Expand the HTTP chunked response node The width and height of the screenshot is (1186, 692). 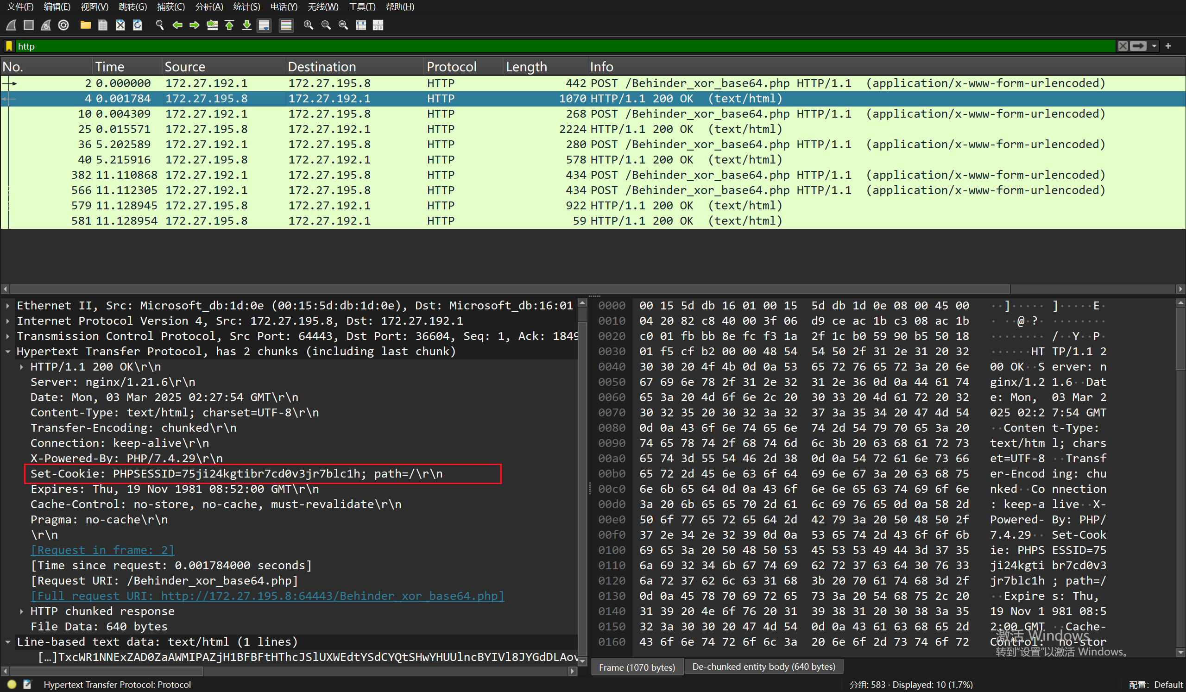[x=22, y=611]
